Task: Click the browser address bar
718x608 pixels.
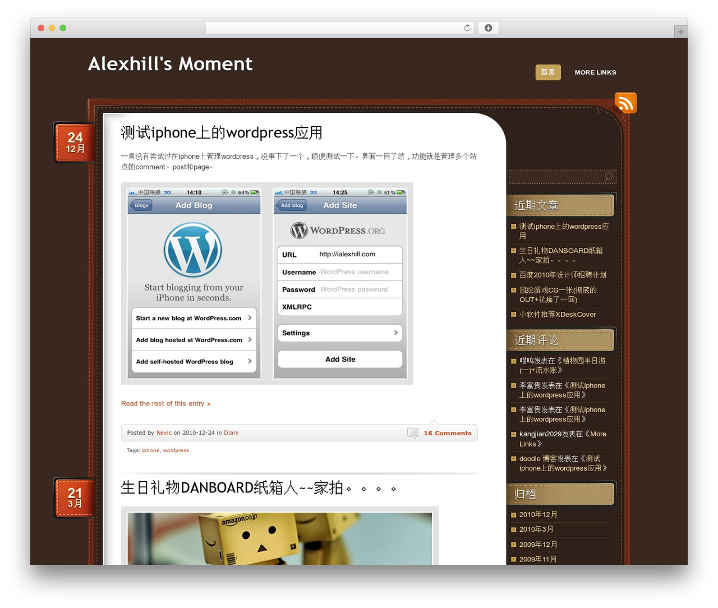Action: pos(339,28)
